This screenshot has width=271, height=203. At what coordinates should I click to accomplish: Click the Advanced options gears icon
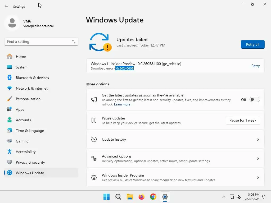click(94, 158)
